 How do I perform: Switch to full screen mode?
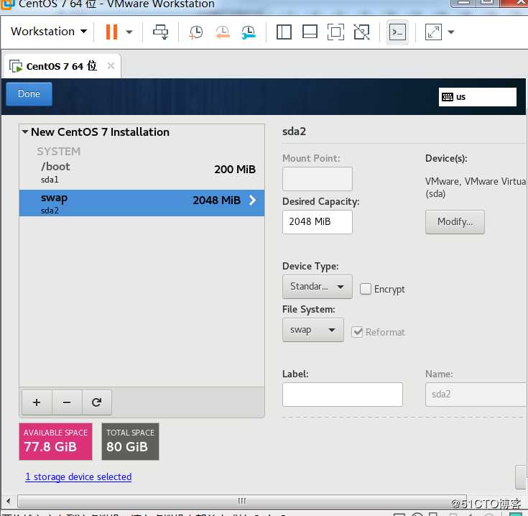pyautogui.click(x=335, y=32)
